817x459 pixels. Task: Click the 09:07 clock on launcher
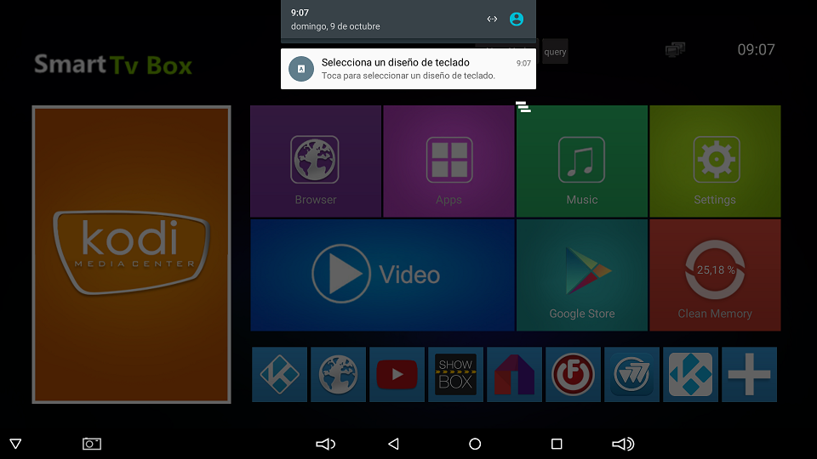click(756, 50)
